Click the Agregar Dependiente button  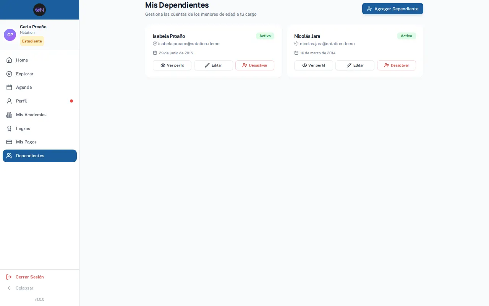point(393,9)
